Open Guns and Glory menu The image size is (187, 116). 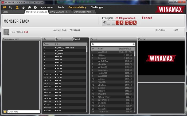[77, 7]
